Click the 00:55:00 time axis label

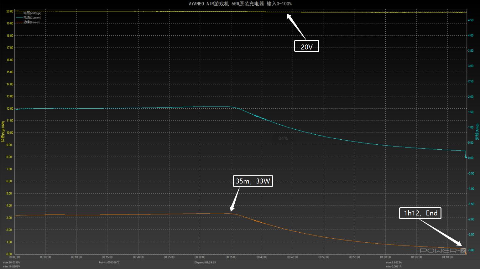tap(354, 257)
